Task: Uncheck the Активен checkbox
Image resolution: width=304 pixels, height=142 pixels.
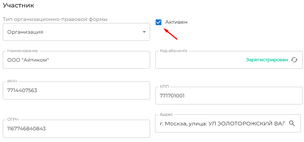Action: (x=159, y=22)
